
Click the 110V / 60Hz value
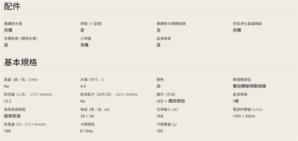tap(244, 116)
